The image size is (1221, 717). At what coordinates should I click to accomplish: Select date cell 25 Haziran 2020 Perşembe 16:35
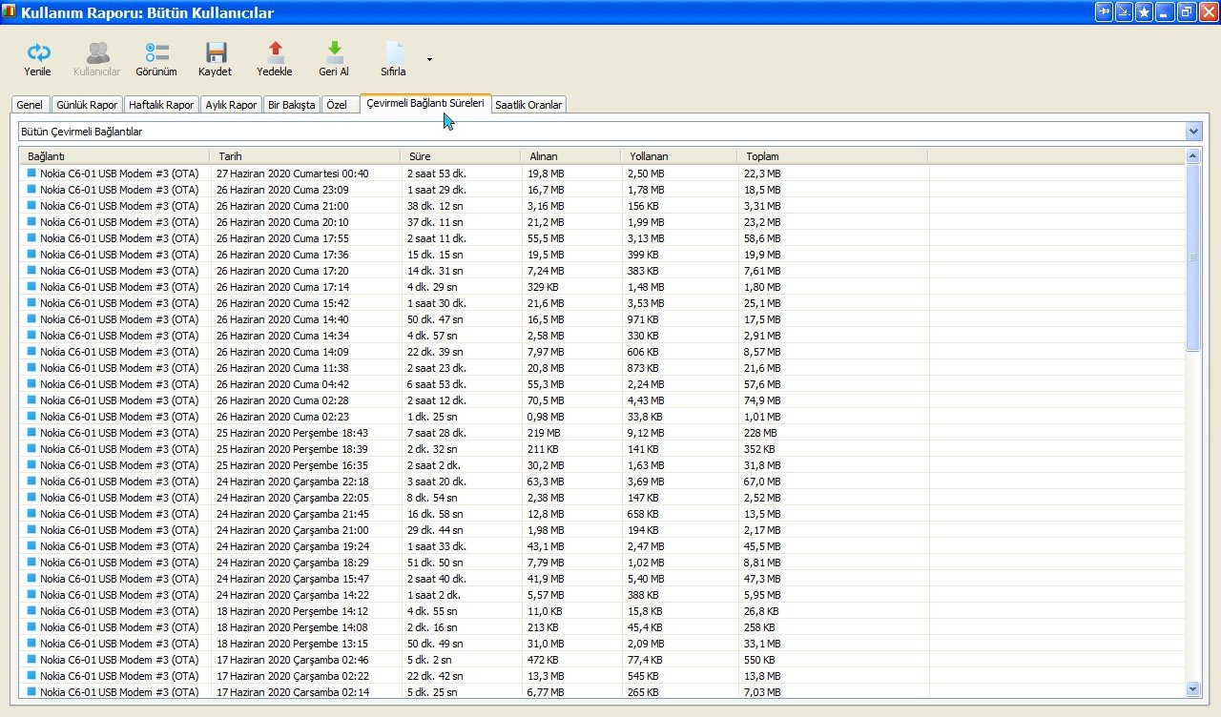[292, 465]
